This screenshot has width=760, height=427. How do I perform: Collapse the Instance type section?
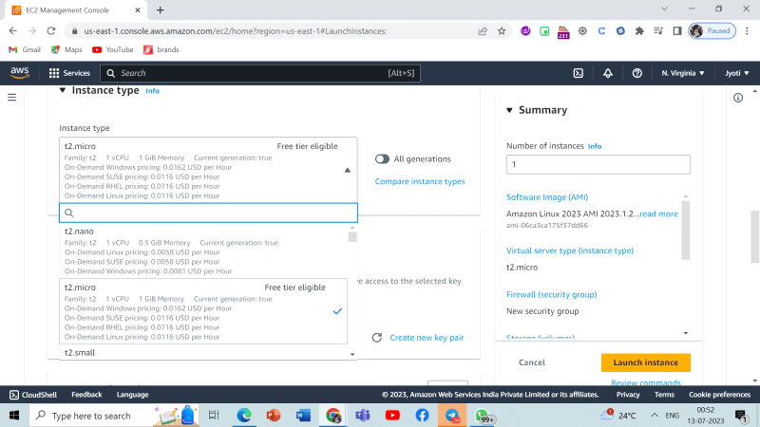[63, 90]
